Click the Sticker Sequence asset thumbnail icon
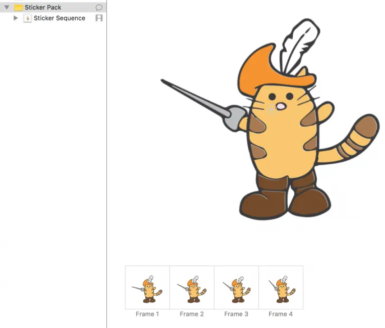This screenshot has width=385, height=328. (x=28, y=18)
